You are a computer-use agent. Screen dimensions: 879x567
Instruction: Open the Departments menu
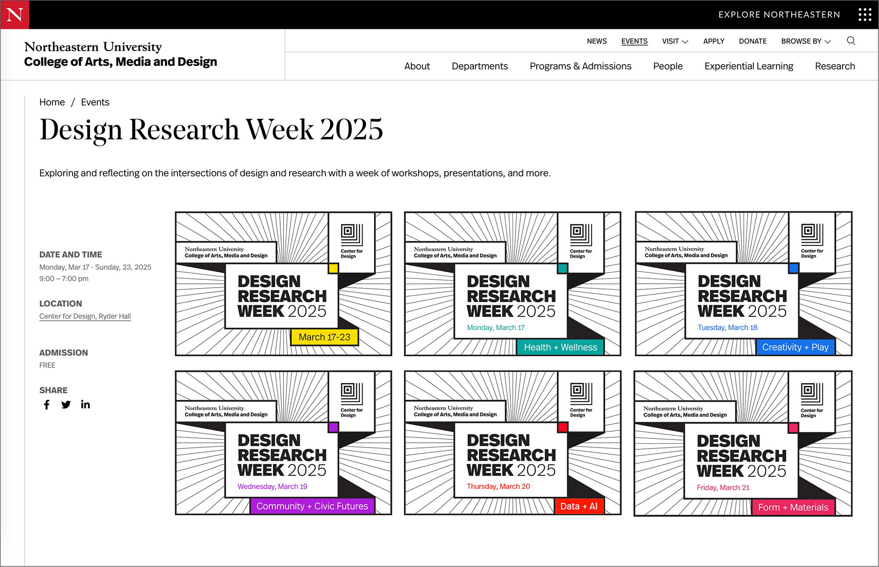point(479,66)
